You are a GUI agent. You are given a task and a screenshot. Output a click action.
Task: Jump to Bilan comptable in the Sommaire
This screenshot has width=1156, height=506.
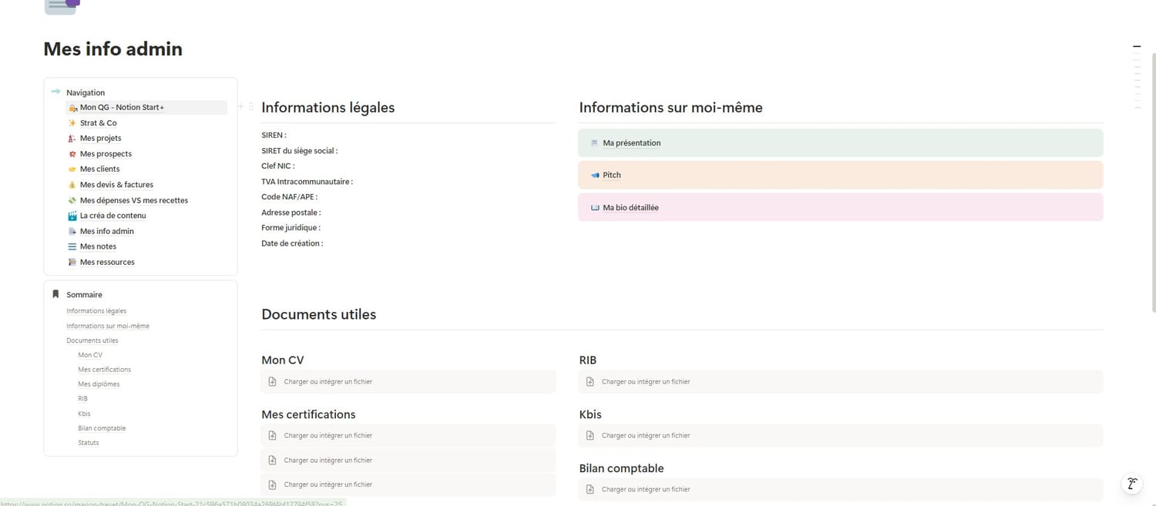(102, 428)
